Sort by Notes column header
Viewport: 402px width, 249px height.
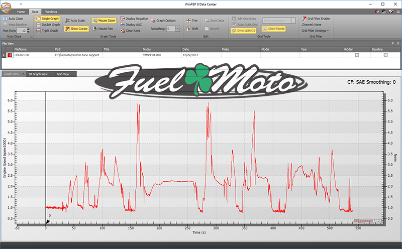click(162, 49)
